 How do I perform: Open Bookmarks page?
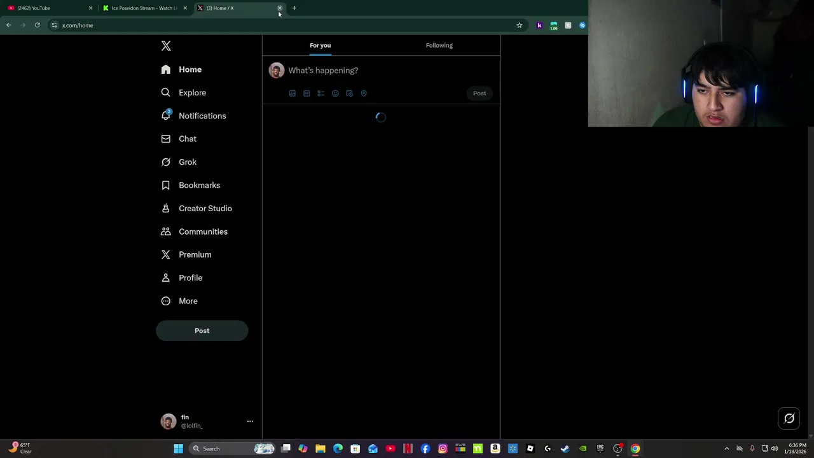coord(191,185)
